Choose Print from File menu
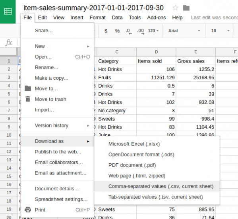Screen dimensions: 238x219 [x=57, y=210]
